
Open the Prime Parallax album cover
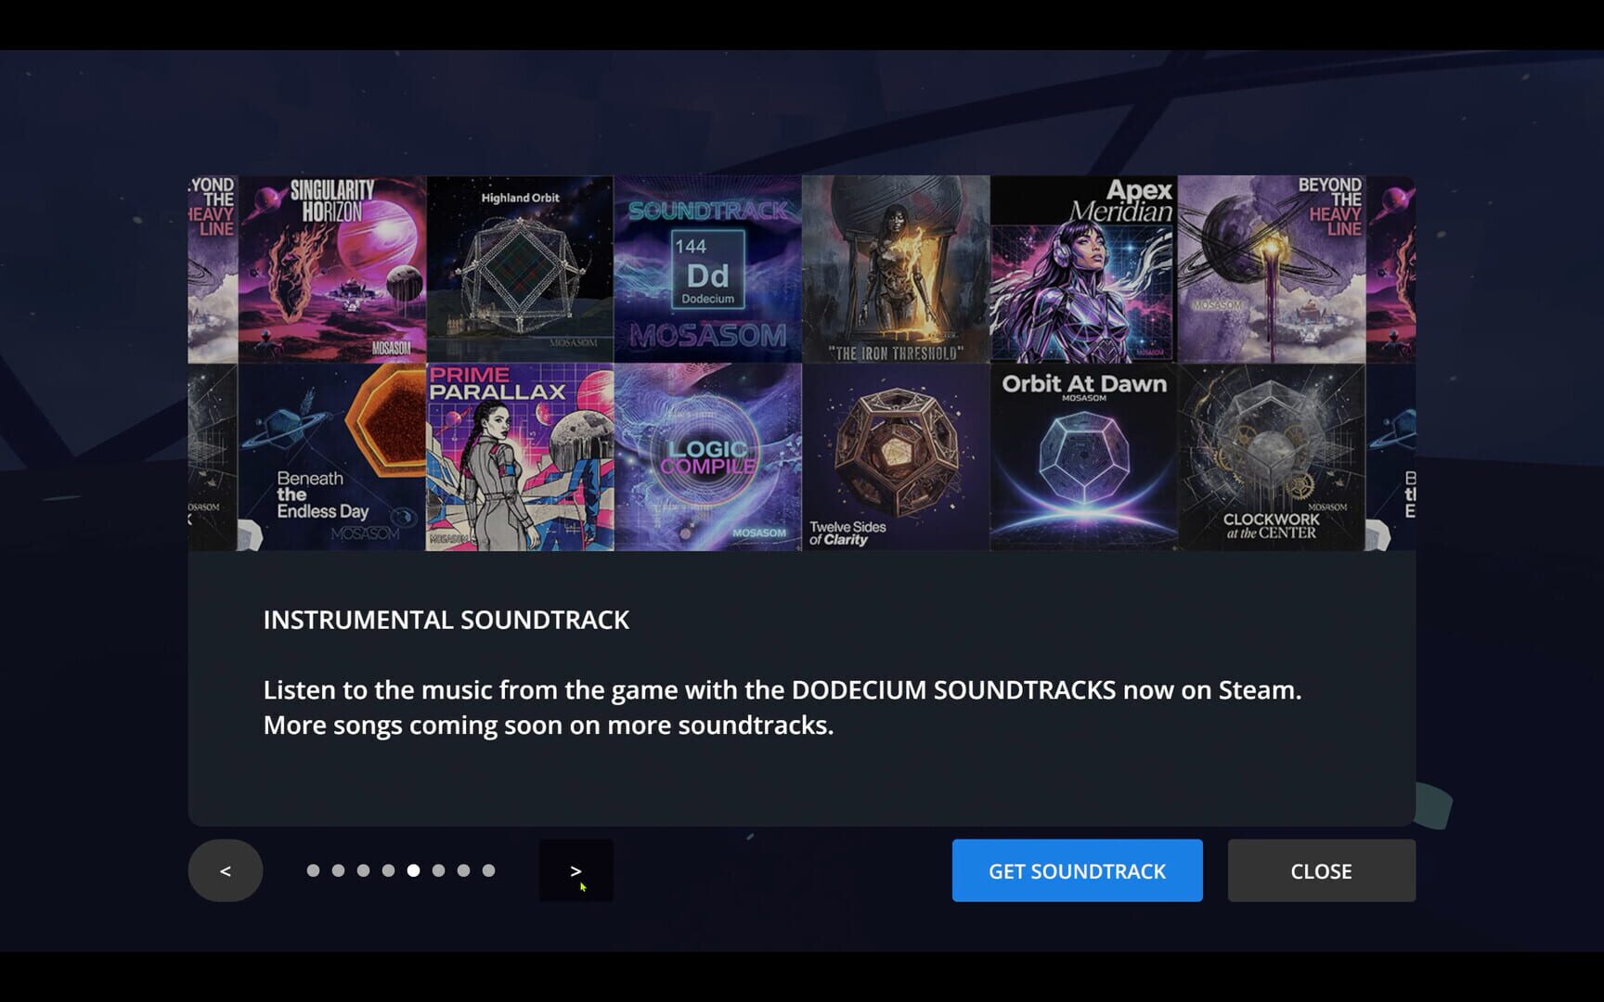(x=520, y=457)
